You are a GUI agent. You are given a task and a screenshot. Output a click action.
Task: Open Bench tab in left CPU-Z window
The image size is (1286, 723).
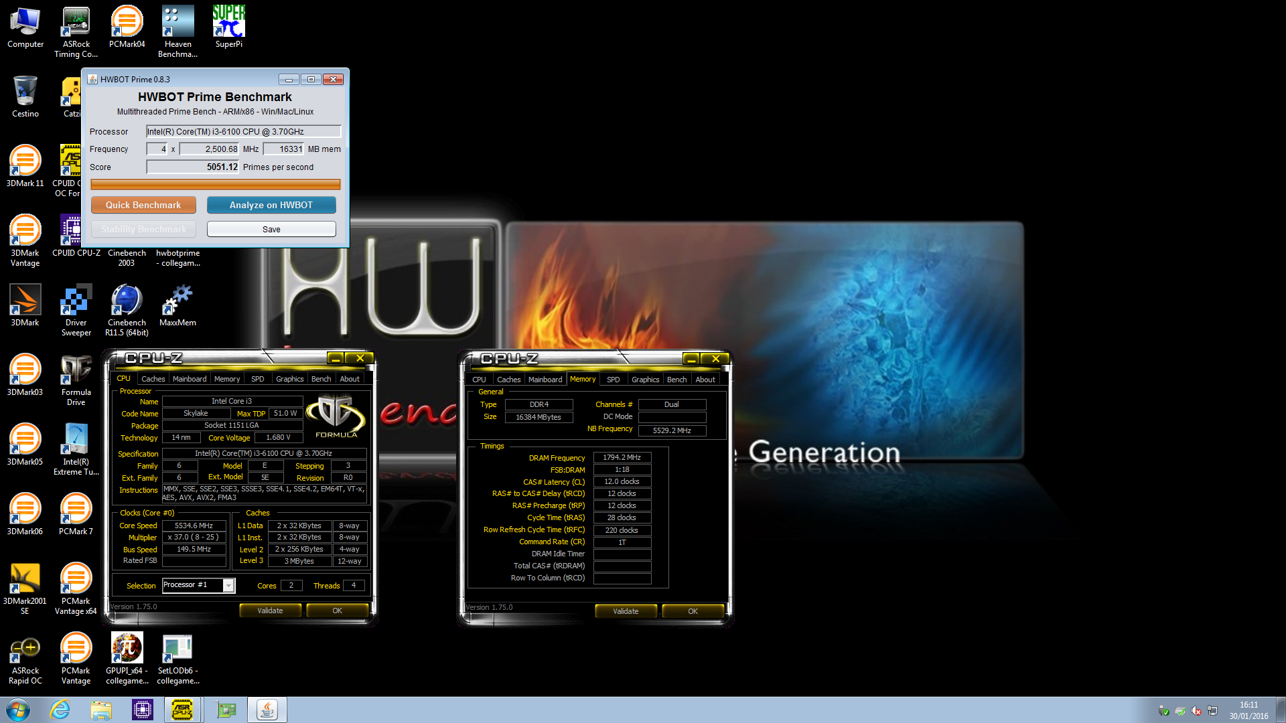[x=321, y=379]
